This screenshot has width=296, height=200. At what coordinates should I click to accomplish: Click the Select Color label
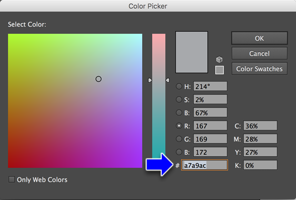(27, 25)
